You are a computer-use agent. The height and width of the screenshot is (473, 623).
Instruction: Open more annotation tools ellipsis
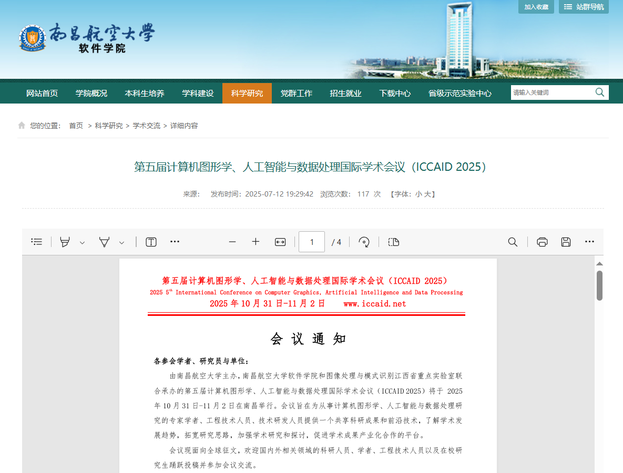click(x=175, y=241)
